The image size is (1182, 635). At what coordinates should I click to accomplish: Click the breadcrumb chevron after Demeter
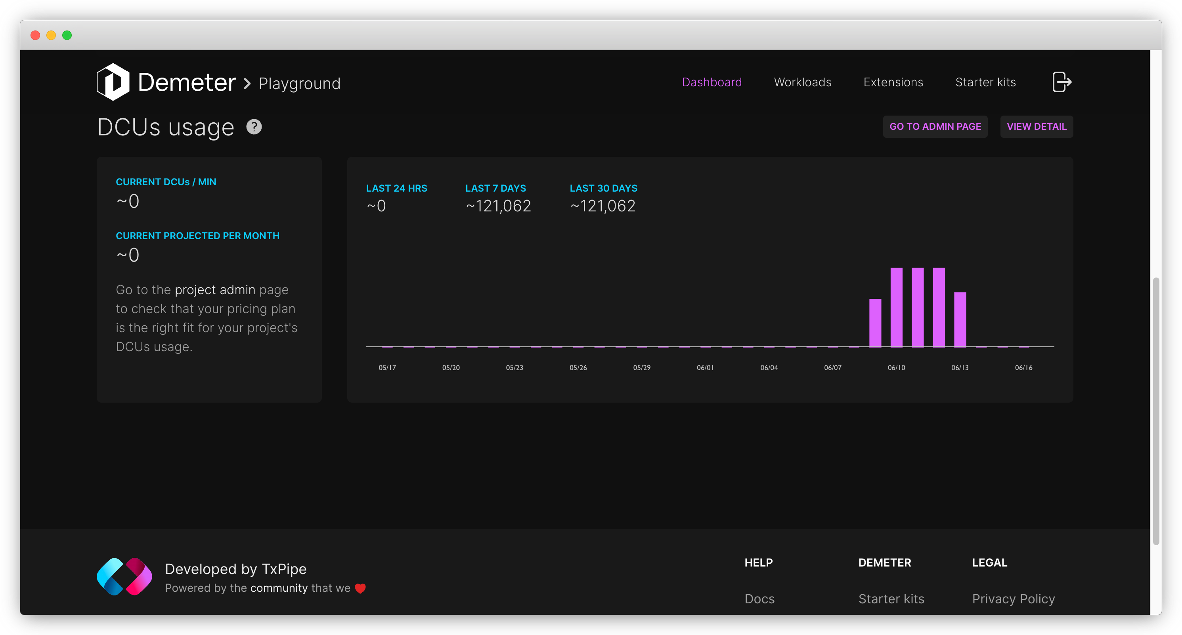[247, 84]
